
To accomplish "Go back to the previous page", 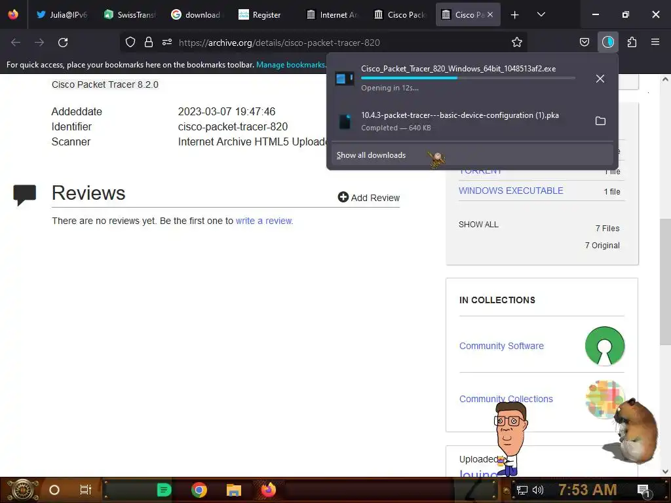I will pos(16,43).
